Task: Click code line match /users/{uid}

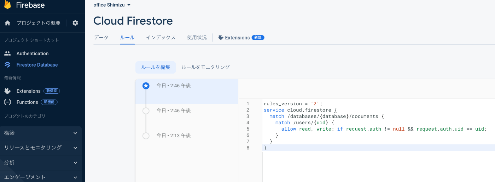Action: [304, 123]
